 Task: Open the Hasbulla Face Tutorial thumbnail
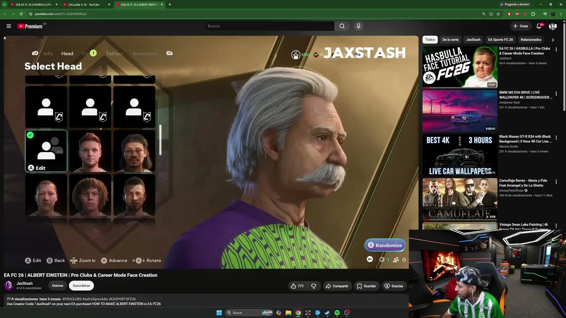tap(460, 67)
